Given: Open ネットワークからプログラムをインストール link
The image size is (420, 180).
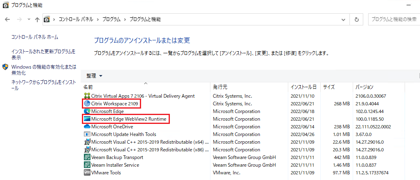Looking at the screenshot, I should pyautogui.click(x=43, y=85).
